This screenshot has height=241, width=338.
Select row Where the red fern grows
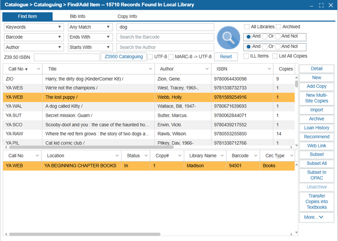[x=149, y=134]
